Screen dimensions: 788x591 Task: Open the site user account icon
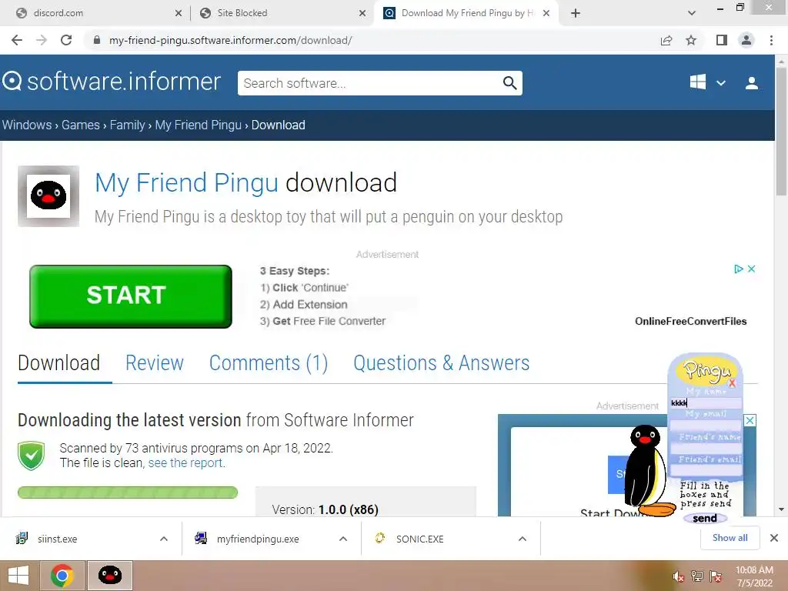tap(752, 83)
